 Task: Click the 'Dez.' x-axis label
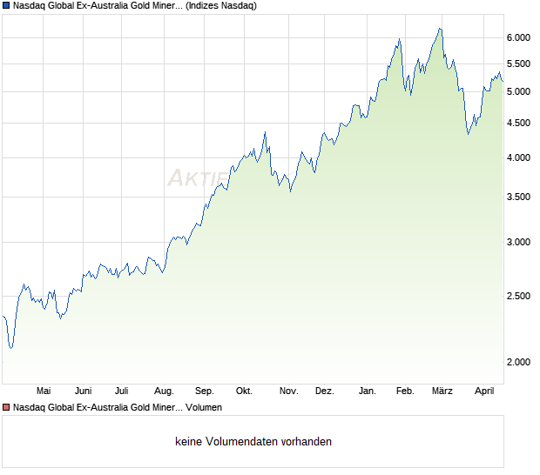324,391
